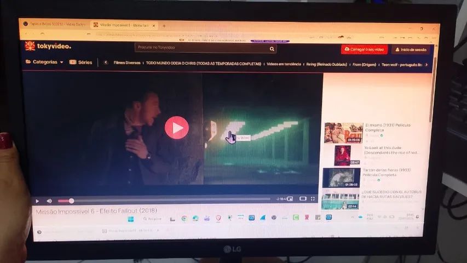Viewport: 467px width, 263px height.
Task: Click the browser reload button
Action: pos(42,33)
